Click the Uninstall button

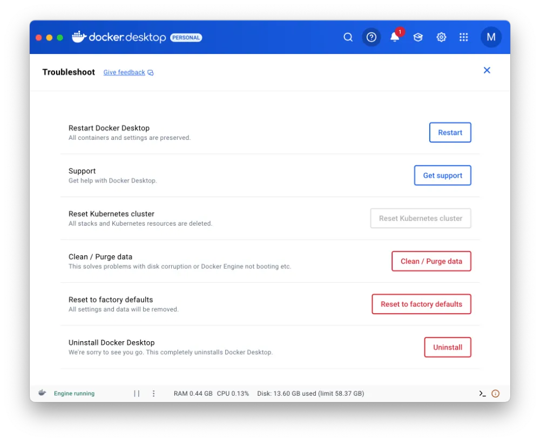(x=447, y=348)
